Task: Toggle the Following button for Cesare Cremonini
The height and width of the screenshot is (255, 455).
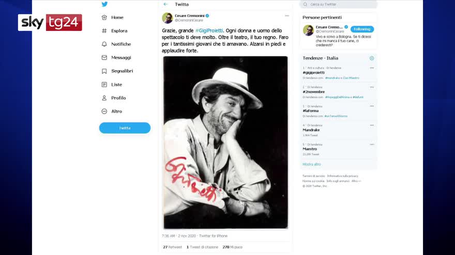Action: 362,29
